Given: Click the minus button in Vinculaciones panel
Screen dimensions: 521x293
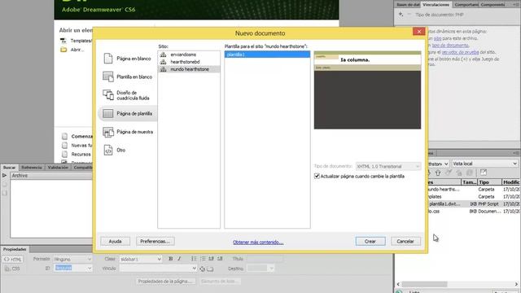Looking at the screenshot, I should (x=409, y=15).
